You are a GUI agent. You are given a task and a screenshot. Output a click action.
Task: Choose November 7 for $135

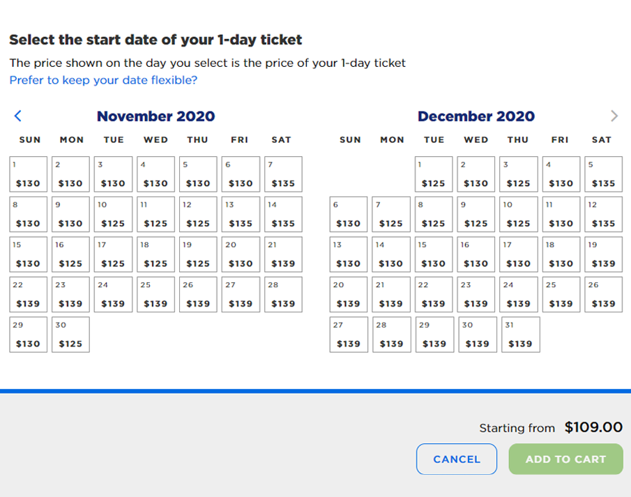283,175
